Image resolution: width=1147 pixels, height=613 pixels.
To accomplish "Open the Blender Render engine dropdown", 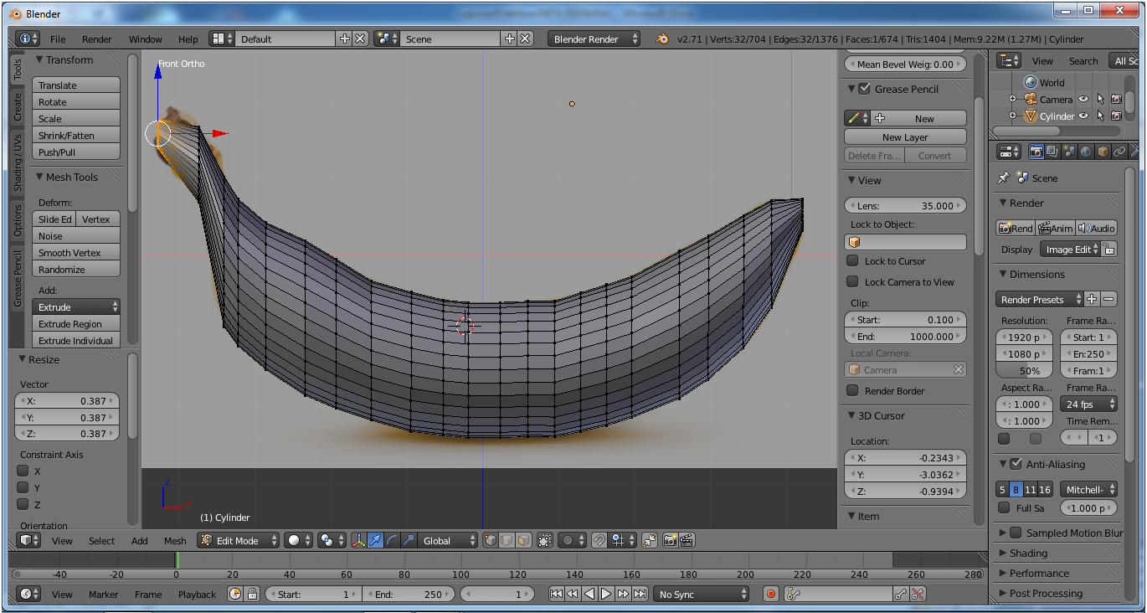I will pos(594,39).
